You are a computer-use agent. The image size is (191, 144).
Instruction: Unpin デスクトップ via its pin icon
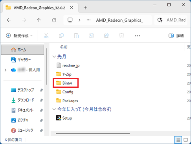coord(41,90)
